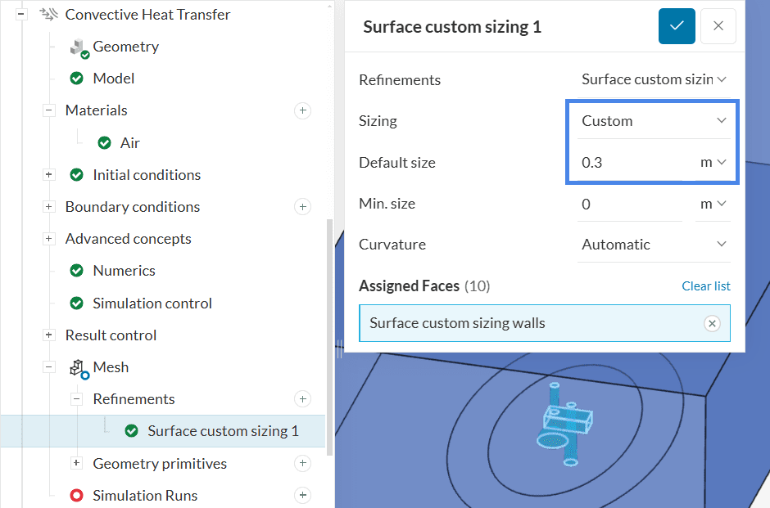Collapse the Materials tree node
The width and height of the screenshot is (770, 508).
(x=48, y=110)
